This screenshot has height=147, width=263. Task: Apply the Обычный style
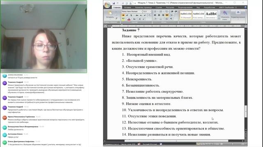click(186, 15)
